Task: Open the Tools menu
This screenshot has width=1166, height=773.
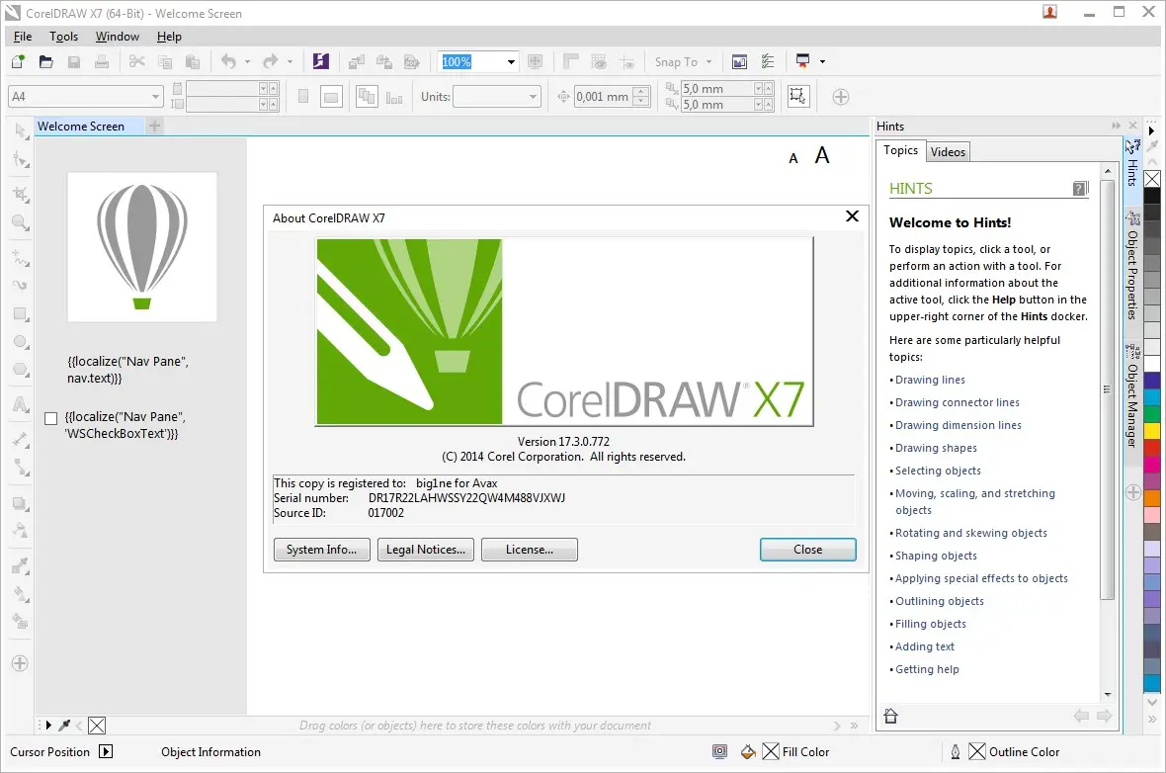Action: tap(64, 37)
